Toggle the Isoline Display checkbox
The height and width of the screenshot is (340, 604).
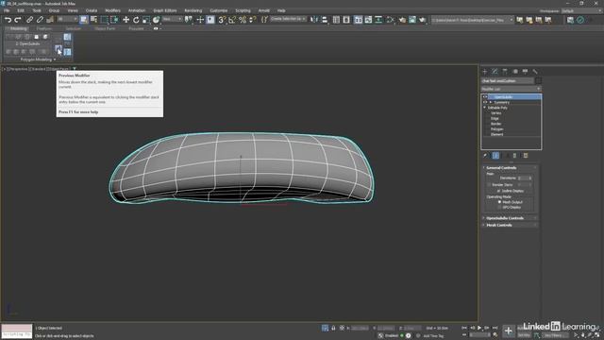[x=498, y=191]
